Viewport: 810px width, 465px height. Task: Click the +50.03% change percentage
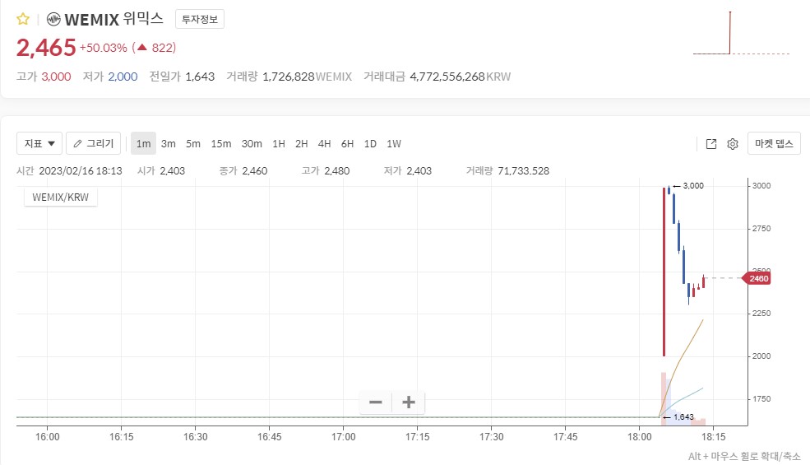(x=104, y=48)
